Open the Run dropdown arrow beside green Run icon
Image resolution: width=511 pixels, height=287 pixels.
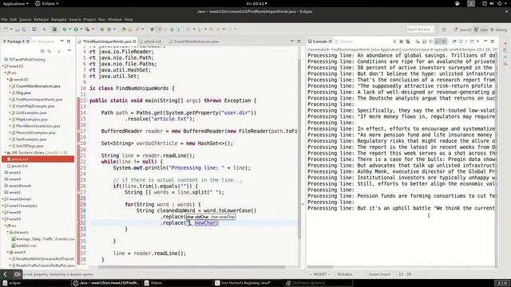click(81, 29)
